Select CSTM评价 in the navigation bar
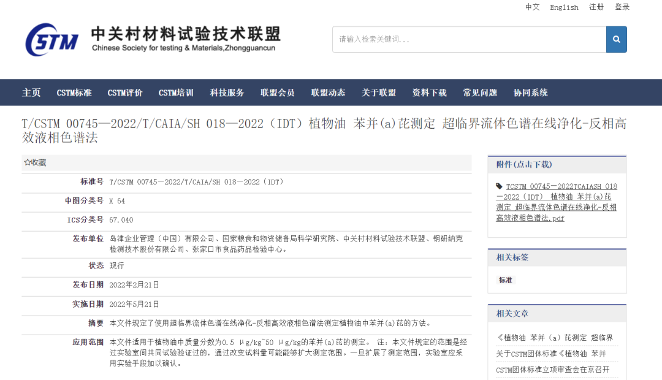The width and height of the screenshot is (662, 380). pos(125,93)
